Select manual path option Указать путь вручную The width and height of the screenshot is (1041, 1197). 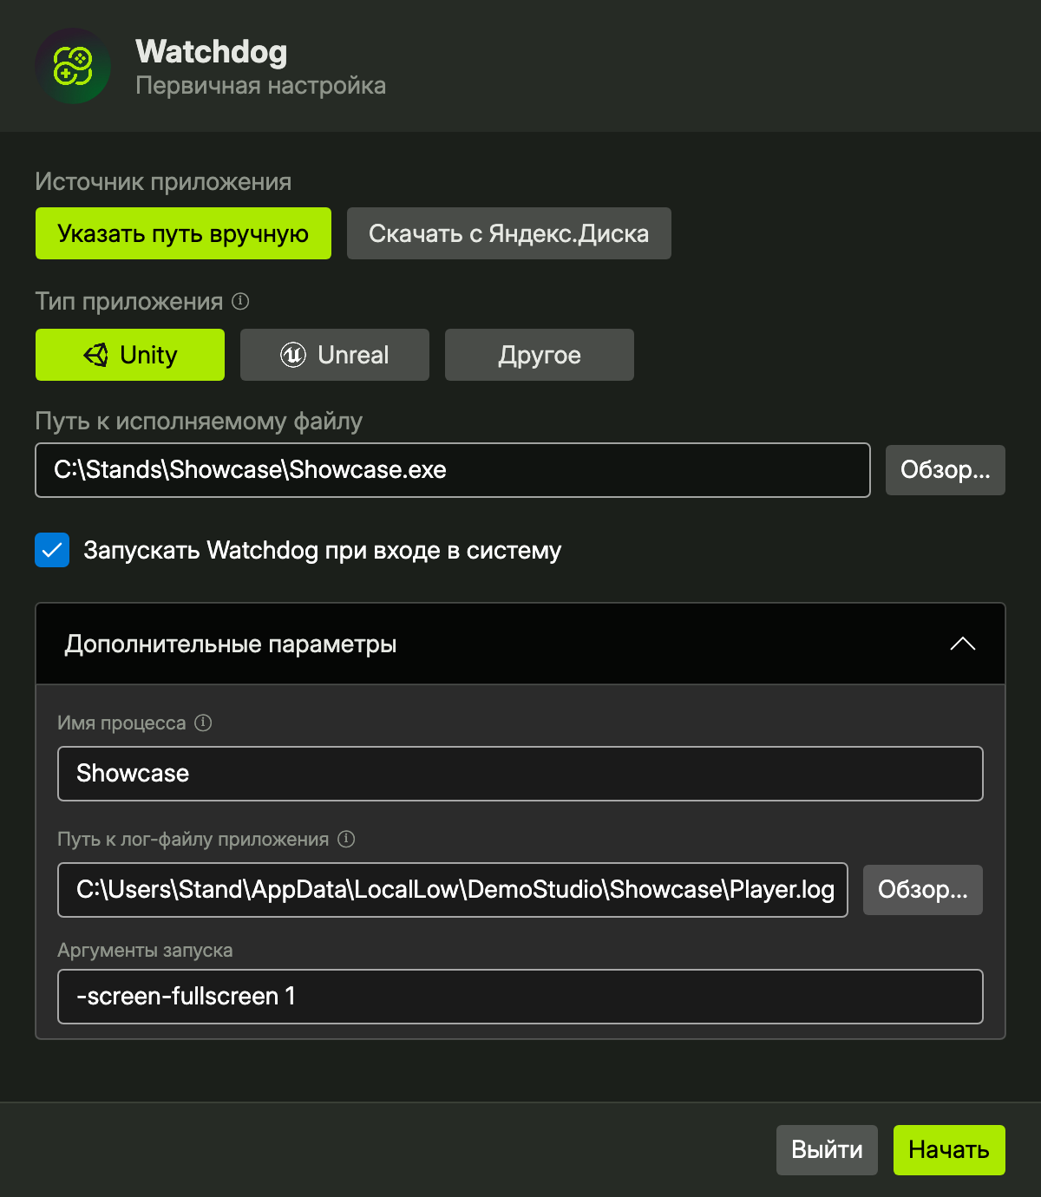(x=183, y=233)
